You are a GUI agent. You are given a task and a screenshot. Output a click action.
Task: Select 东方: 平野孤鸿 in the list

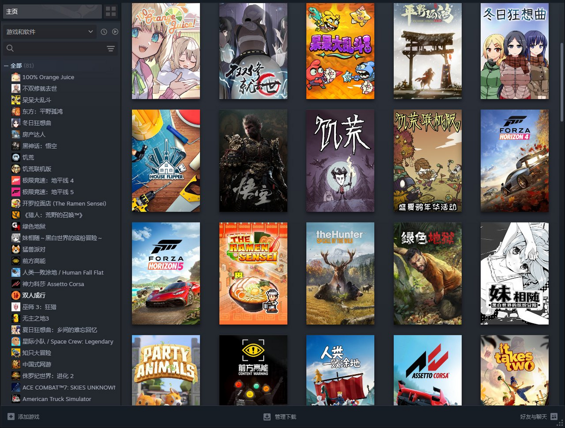coord(42,112)
